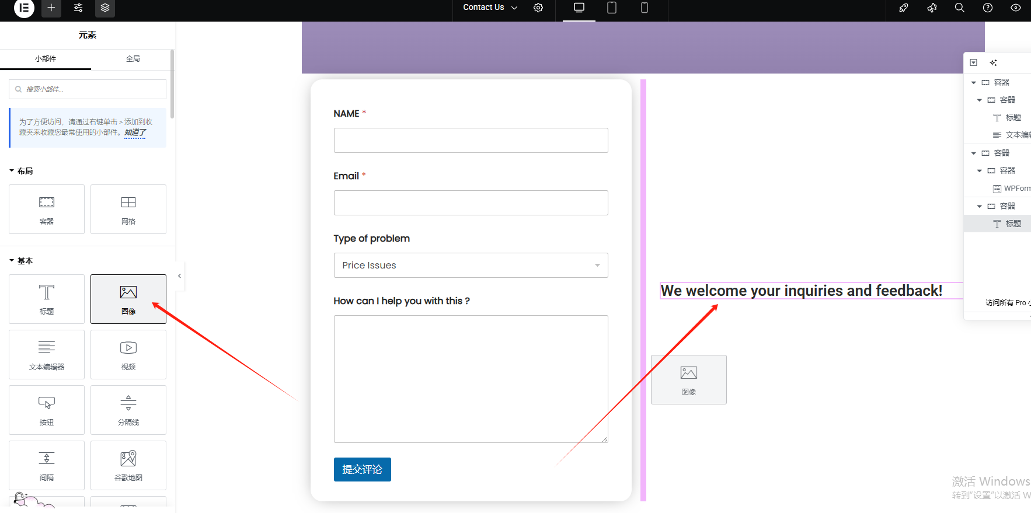The height and width of the screenshot is (513, 1031).
Task: Toggle preview mode with eye icon
Action: 1015,8
